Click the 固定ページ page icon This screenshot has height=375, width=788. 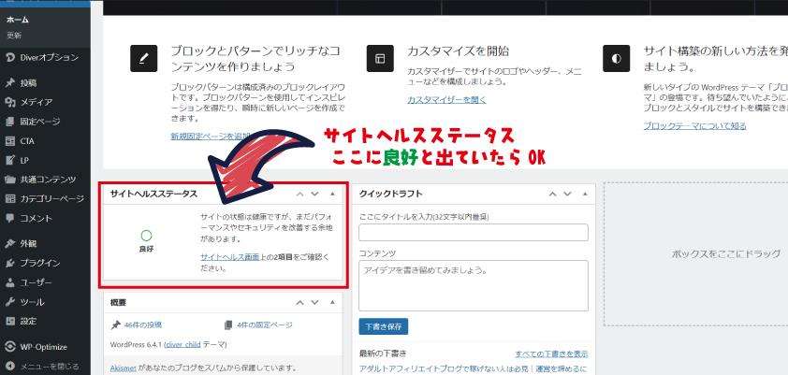click(x=9, y=122)
